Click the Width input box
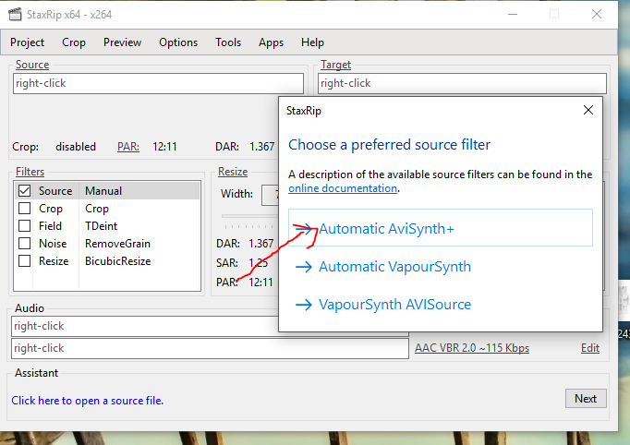 click(x=270, y=195)
